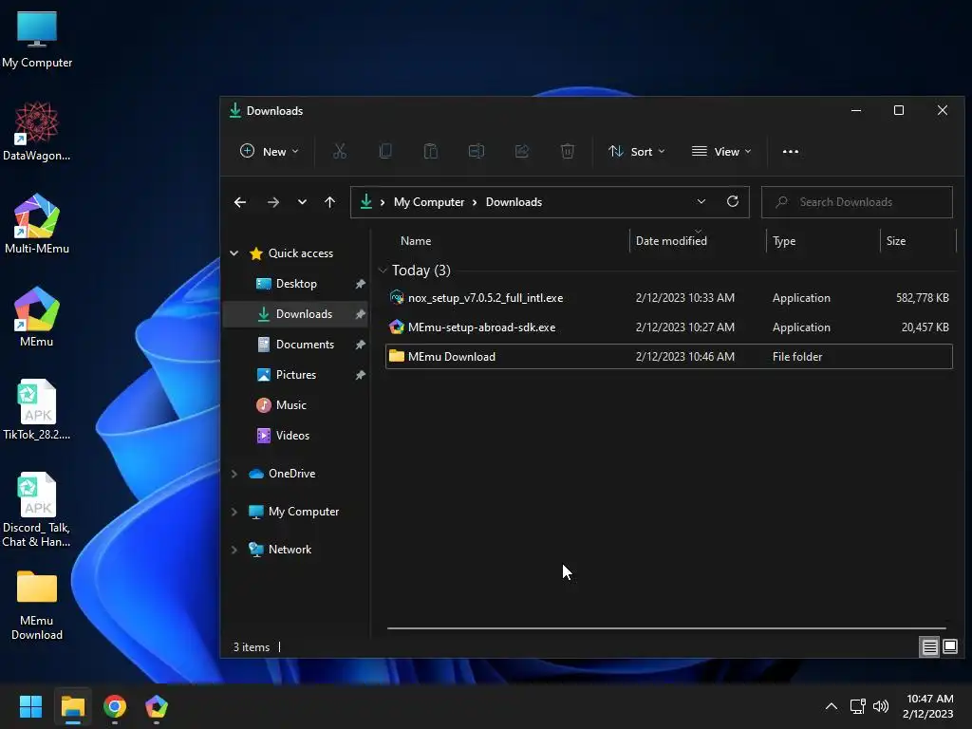
Task: Open the View layout dropdown
Action: pos(721,151)
